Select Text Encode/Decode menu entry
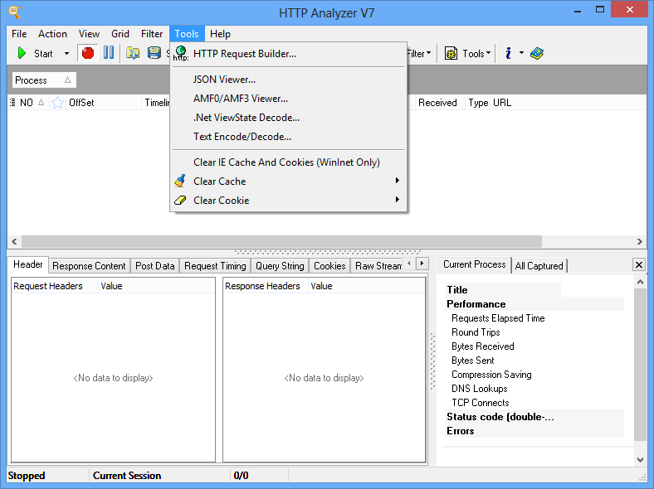The height and width of the screenshot is (489, 654). pyautogui.click(x=288, y=137)
